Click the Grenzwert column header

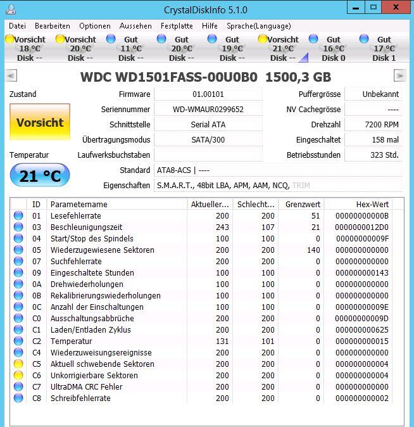(x=301, y=204)
